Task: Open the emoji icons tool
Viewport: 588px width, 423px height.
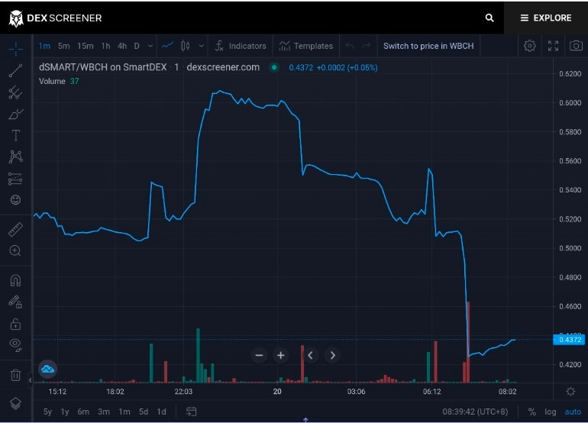Action: tap(16, 200)
